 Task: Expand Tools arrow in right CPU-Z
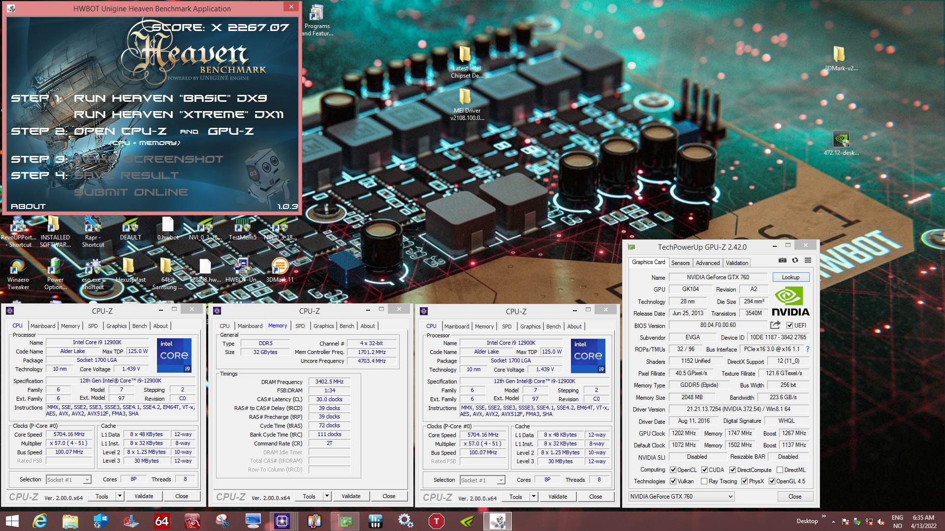coord(534,497)
